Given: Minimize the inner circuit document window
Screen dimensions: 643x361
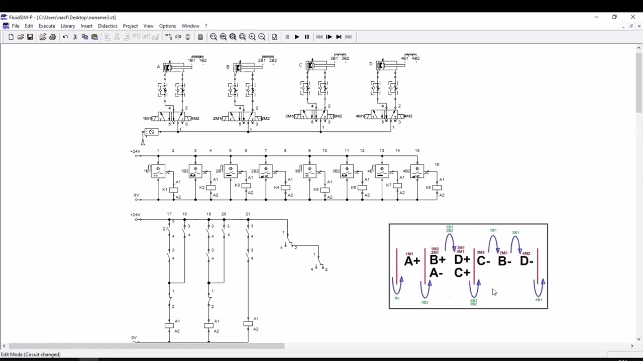Looking at the screenshot, I should click(x=623, y=26).
